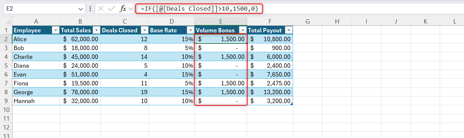Select row 2 header
Screen dimensions: 464x138
point(6,39)
